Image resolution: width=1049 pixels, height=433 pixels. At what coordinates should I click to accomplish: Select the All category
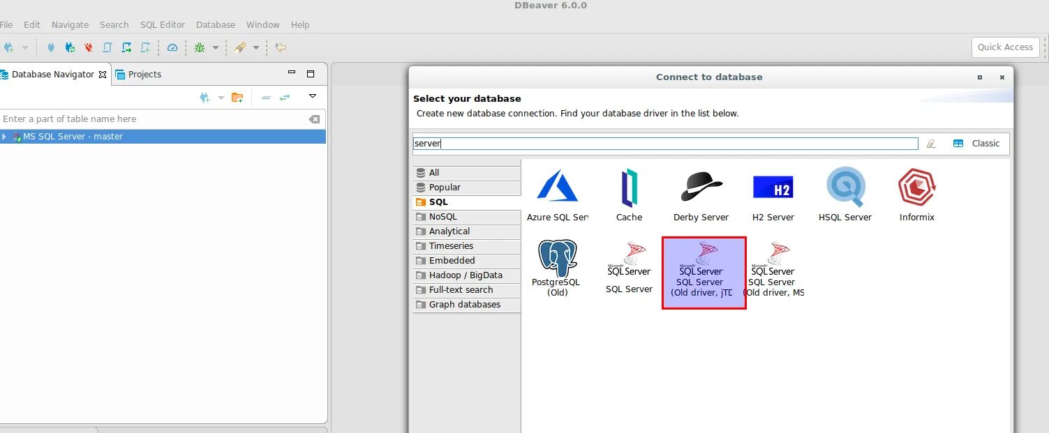[467, 173]
